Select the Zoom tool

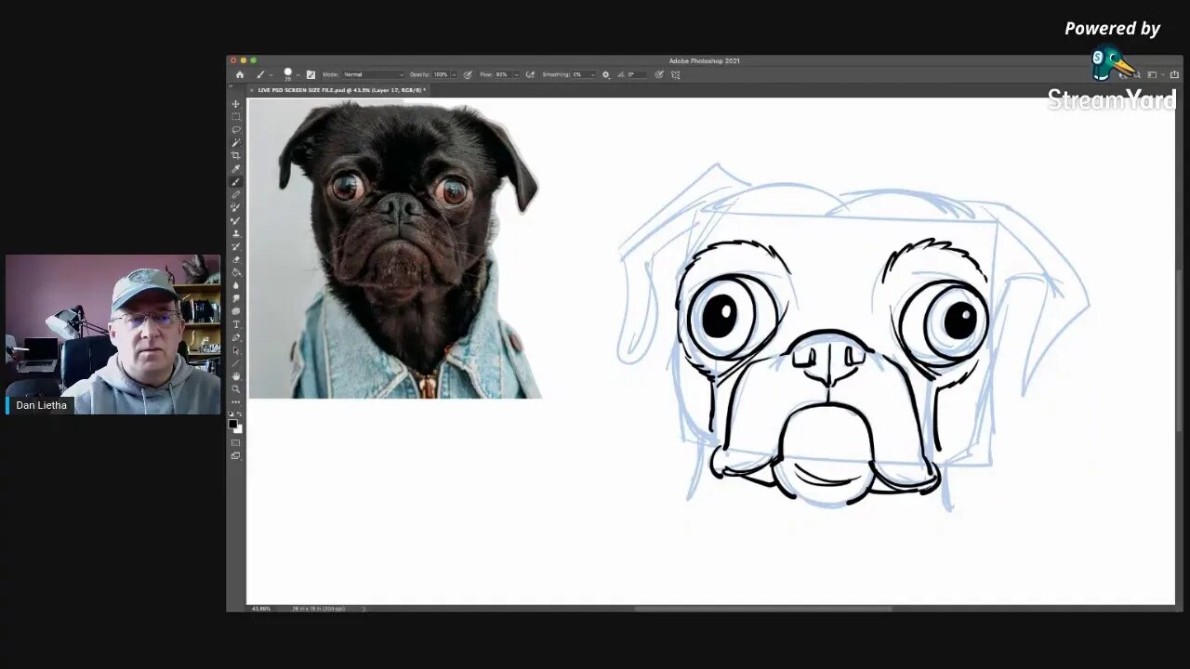(236, 389)
